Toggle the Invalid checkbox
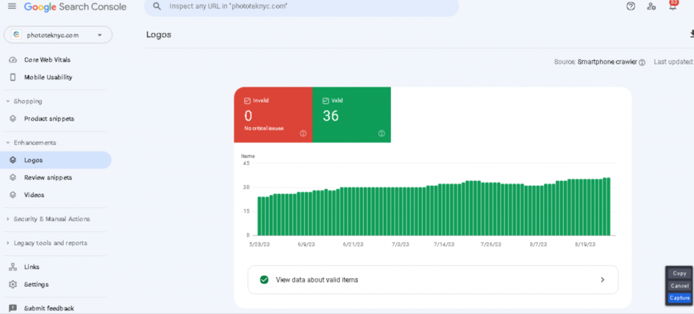694x314 pixels. pos(247,100)
